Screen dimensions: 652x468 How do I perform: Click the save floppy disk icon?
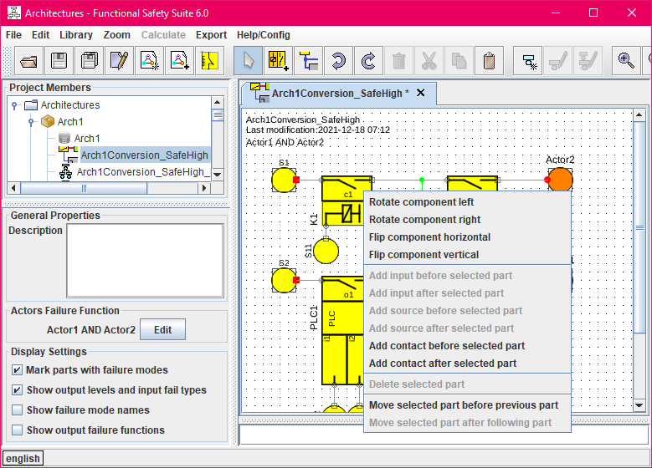(59, 61)
